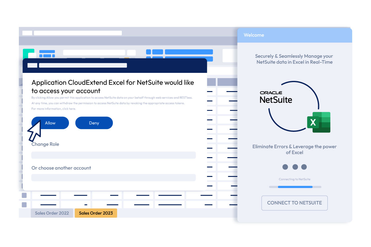
Task: Click the Welcome panel header
Action: (295, 35)
